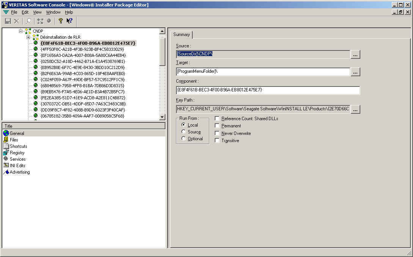Click into the Component GUID field

pyautogui.click(x=268, y=90)
